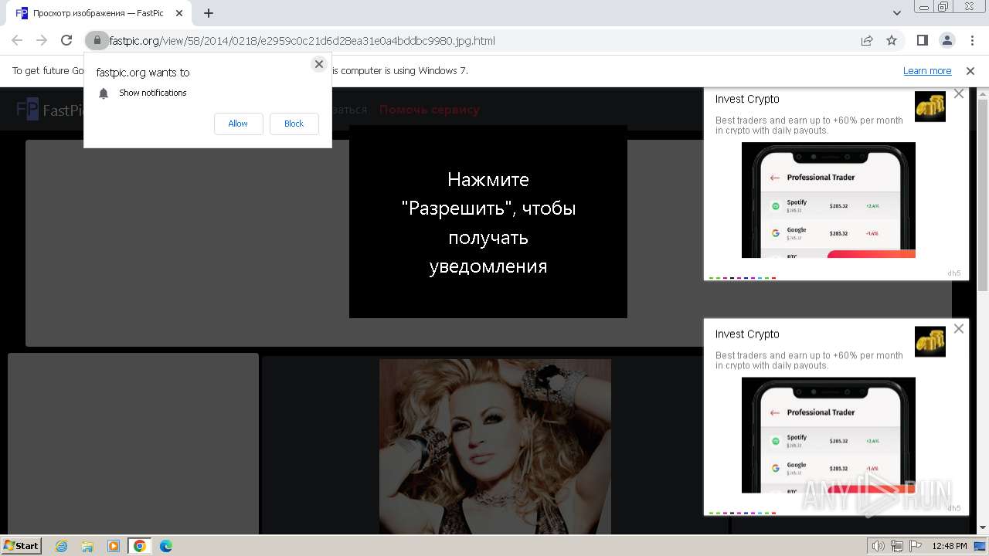Click the top ad description text about +60% per month
989x556 pixels.
pos(809,125)
